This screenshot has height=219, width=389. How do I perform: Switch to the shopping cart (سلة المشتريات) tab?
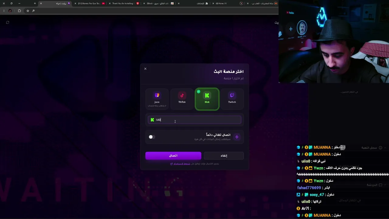pos(262,3)
